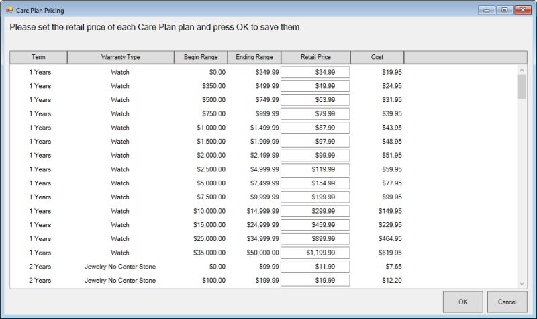Screen dimensions: 537x319
Task: Click the Cancel button
Action: coord(507,302)
